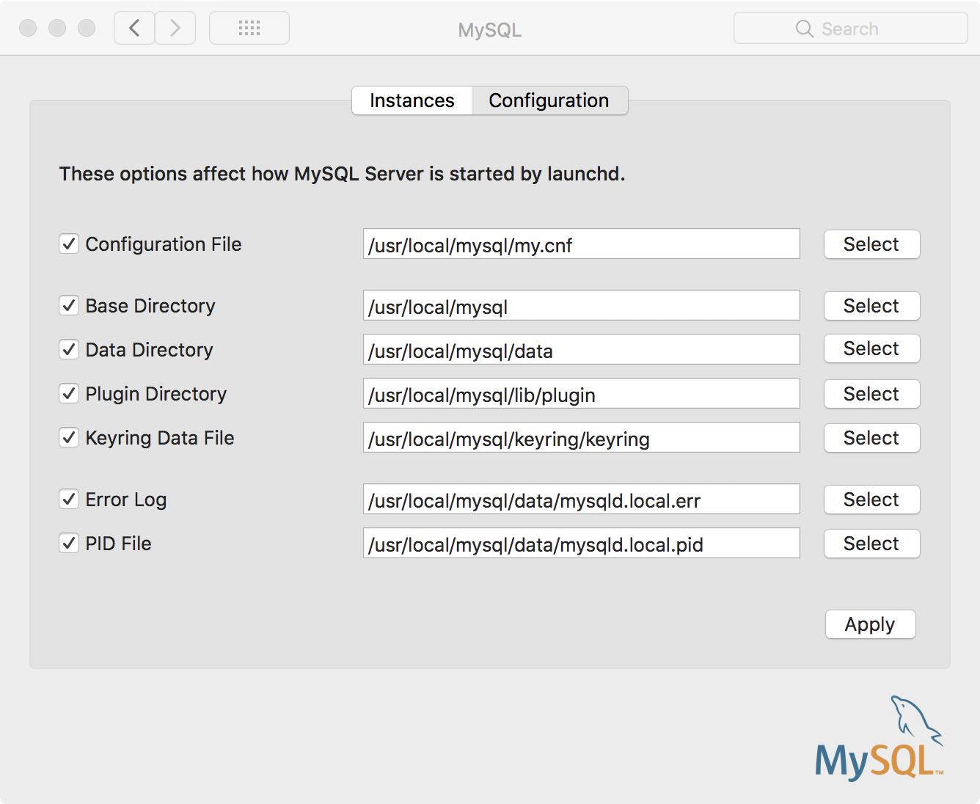The width and height of the screenshot is (980, 804).
Task: Edit the /usr/local/mysql/my.cnf path field
Action: coord(581,244)
